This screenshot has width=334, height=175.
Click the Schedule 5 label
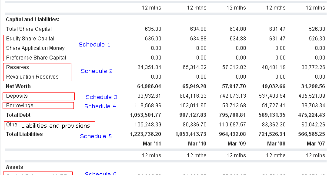[96, 136]
